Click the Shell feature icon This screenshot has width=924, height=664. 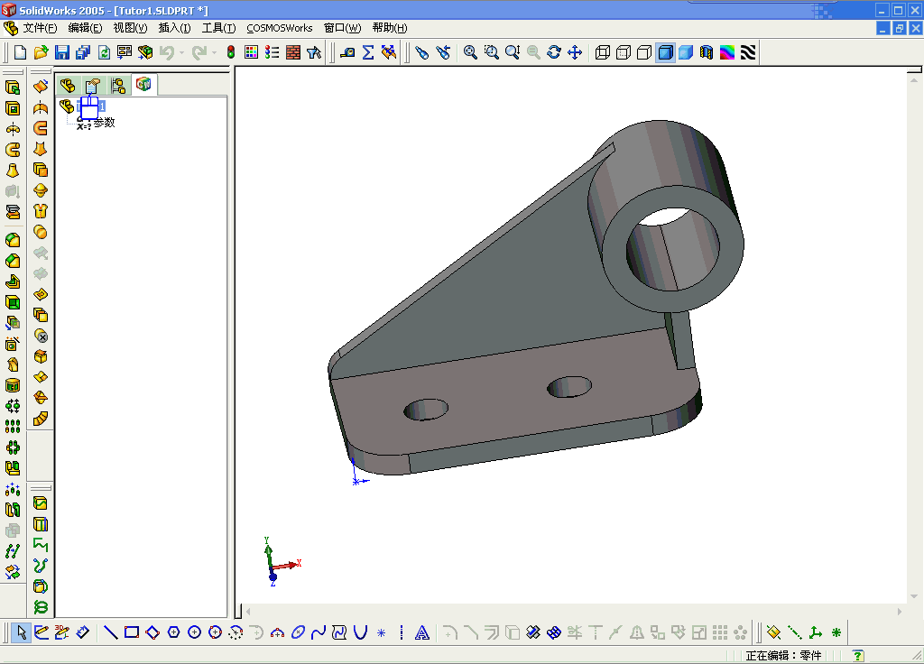point(13,302)
